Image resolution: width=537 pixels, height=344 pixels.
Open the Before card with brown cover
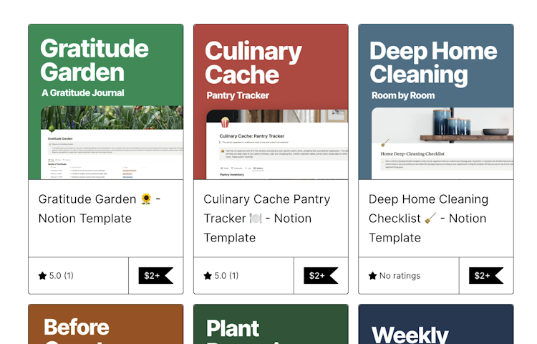[x=106, y=324]
